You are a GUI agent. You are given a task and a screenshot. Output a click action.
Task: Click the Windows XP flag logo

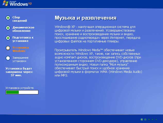click(5, 3)
